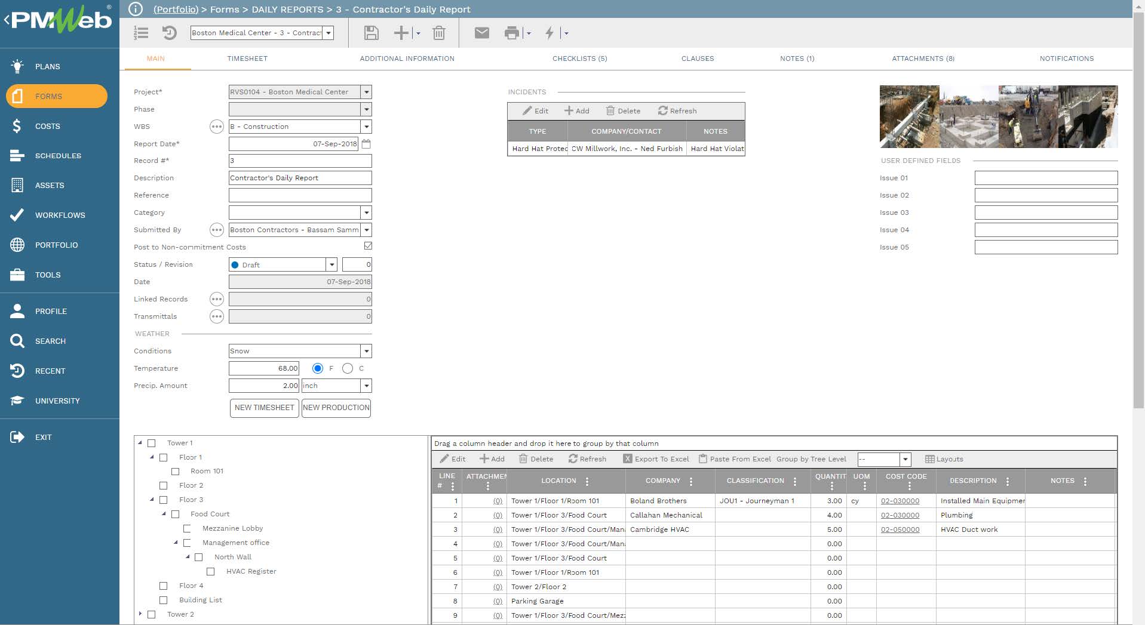Click the Submitted By ellipsis button

(217, 230)
